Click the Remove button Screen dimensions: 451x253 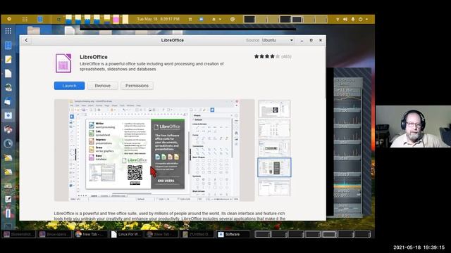(103, 86)
